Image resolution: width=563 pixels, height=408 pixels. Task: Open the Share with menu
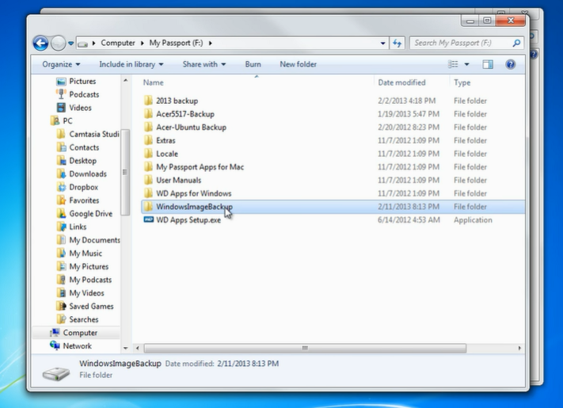click(204, 64)
